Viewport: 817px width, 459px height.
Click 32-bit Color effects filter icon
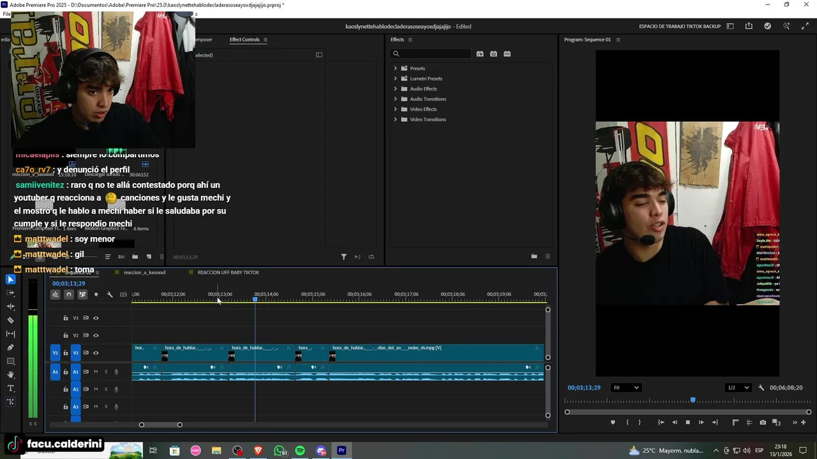tap(493, 54)
